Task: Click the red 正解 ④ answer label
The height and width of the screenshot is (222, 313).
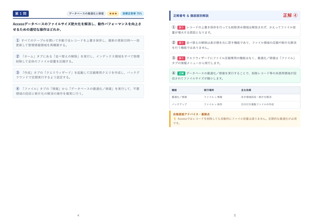Action: pos(290,15)
